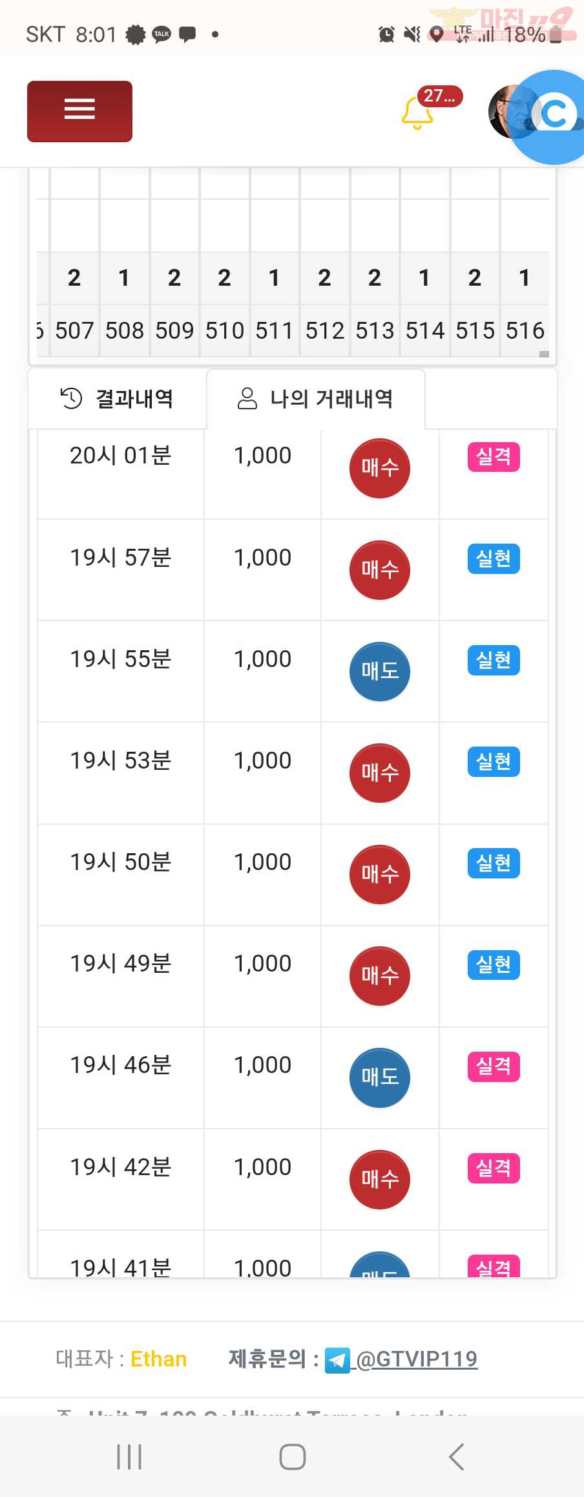
Task: Open the red hamburger menu
Action: click(79, 111)
